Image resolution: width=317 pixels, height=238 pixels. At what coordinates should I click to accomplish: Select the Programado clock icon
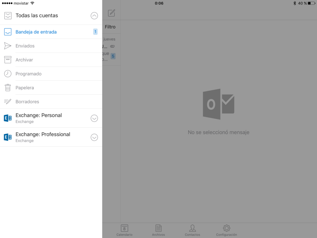8,74
